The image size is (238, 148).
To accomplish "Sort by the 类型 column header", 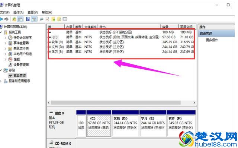I will click(78, 26).
